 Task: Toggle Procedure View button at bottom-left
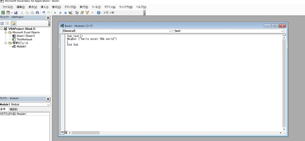(62, 132)
